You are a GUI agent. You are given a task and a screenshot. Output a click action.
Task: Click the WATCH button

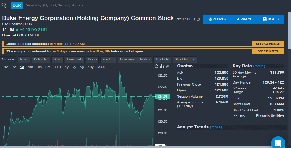[244, 19]
